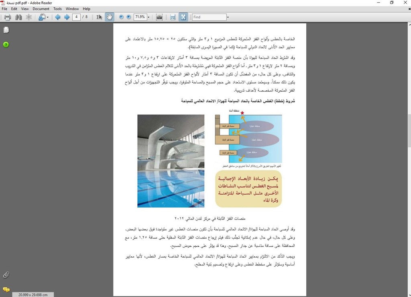Viewport: 411px width, 297px height.
Task: Click the beige Arabic callout box
Action: click(x=248, y=189)
